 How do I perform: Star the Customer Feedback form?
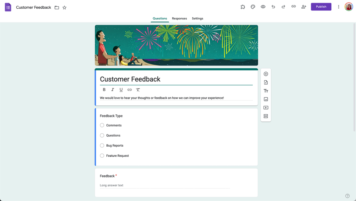click(64, 7)
